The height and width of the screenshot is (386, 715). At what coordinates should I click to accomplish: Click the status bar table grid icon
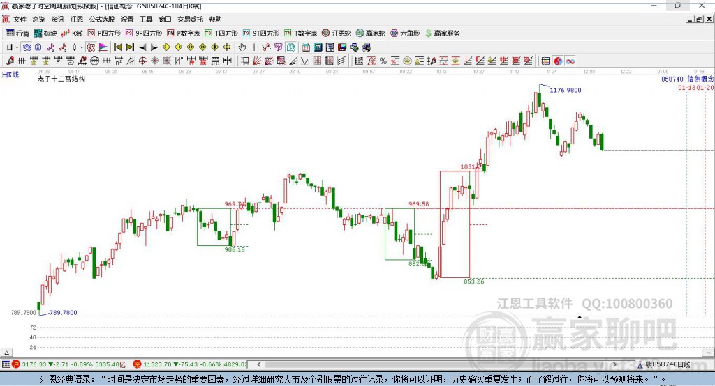click(x=6, y=364)
